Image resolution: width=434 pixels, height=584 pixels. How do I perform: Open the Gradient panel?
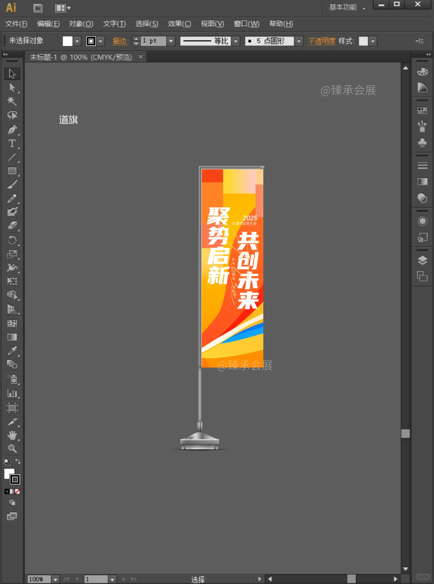click(422, 181)
